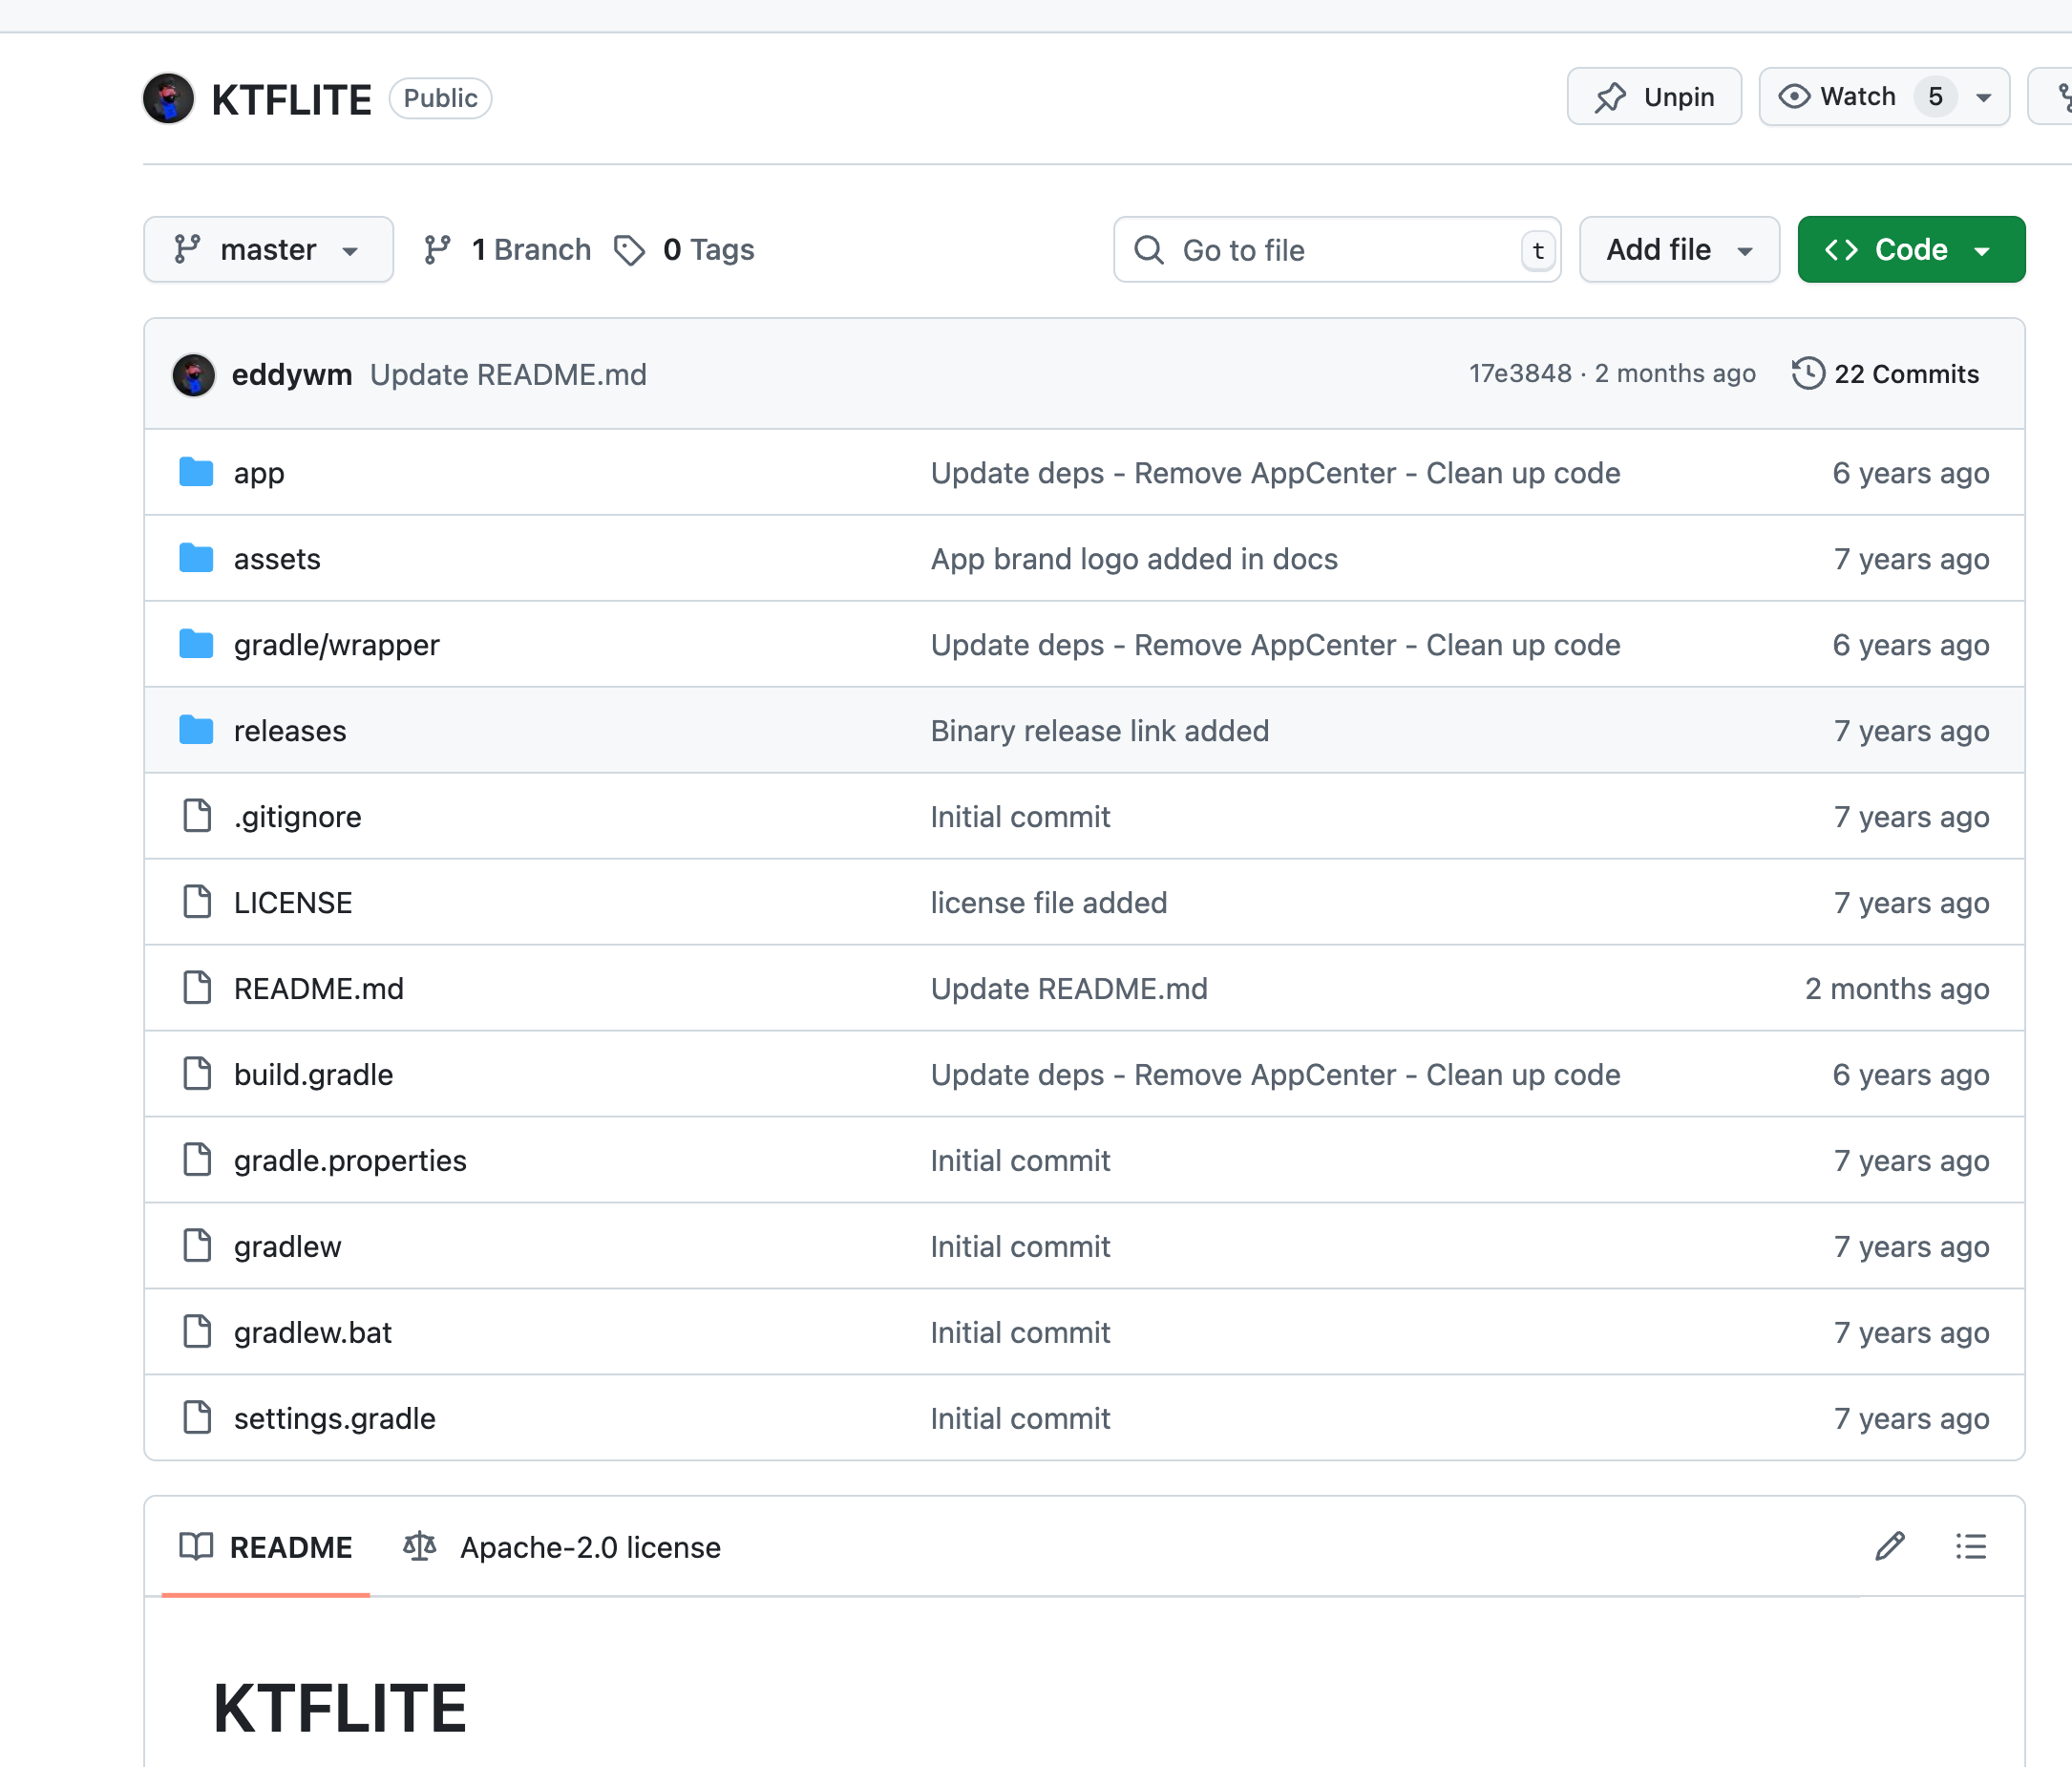Screen dimensions: 2072x1767
Task: Click the pencil edit README icon
Action: [1889, 1547]
